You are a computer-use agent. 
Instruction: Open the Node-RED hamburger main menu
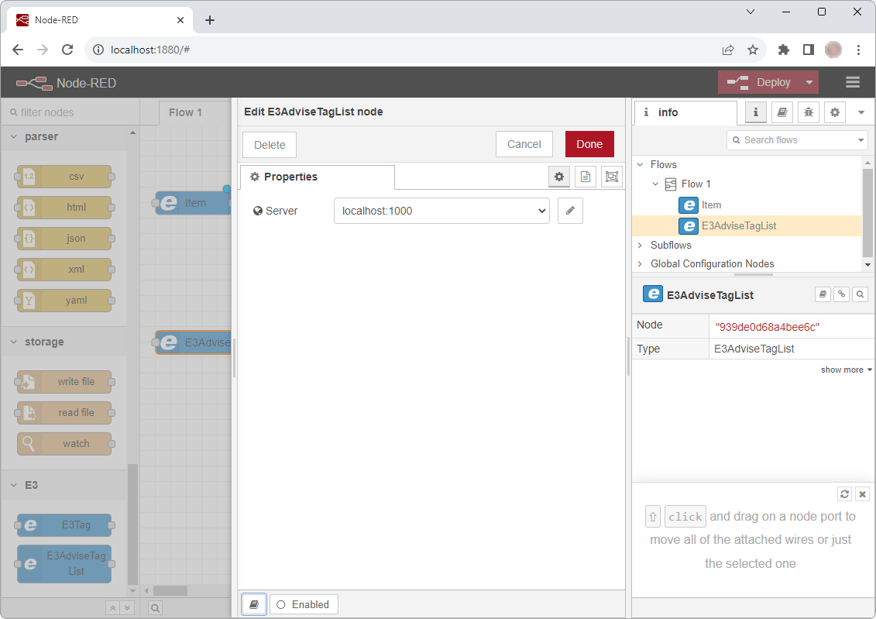tap(853, 82)
